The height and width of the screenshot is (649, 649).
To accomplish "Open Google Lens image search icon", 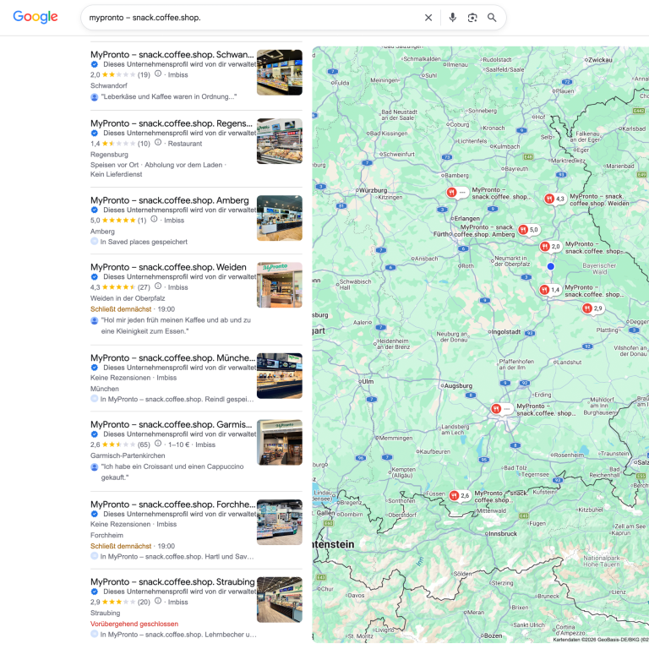I will click(472, 18).
